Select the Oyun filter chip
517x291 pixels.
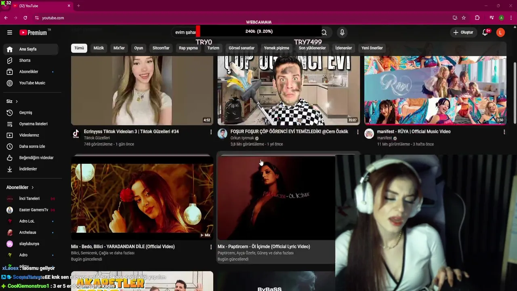point(139,48)
